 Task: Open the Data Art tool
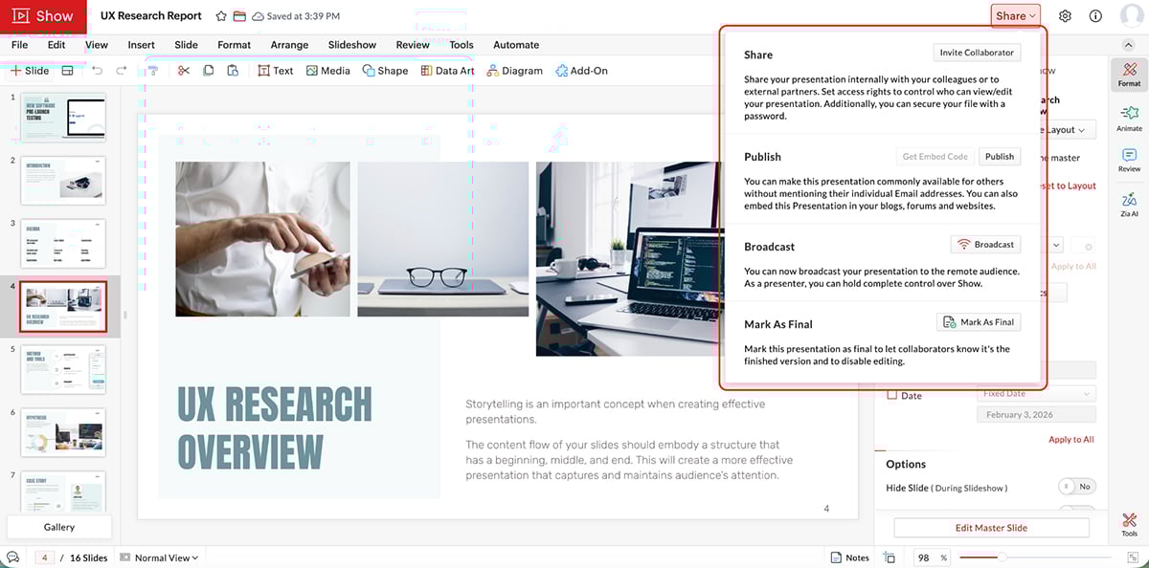(447, 70)
